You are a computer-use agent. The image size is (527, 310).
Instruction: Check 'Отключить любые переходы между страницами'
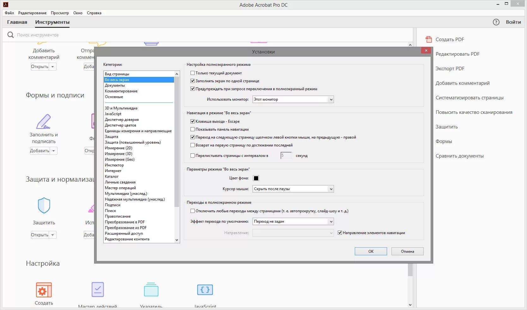[x=192, y=211]
